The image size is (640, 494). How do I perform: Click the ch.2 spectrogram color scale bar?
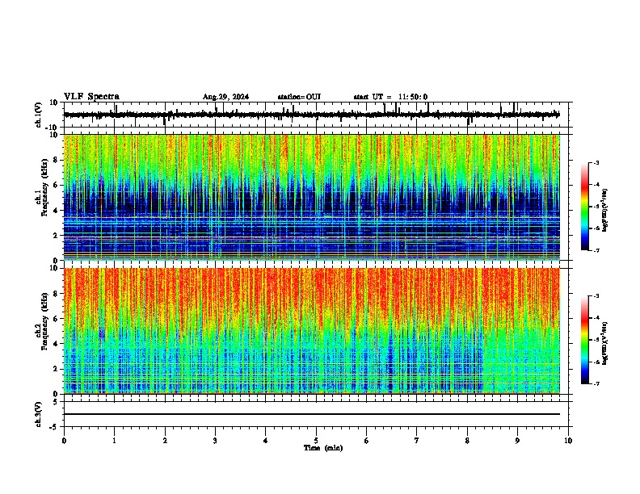coord(585,340)
